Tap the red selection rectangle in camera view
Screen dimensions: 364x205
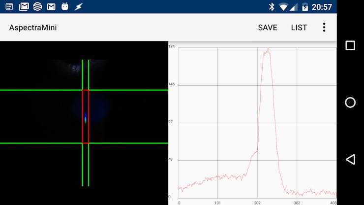(86, 117)
